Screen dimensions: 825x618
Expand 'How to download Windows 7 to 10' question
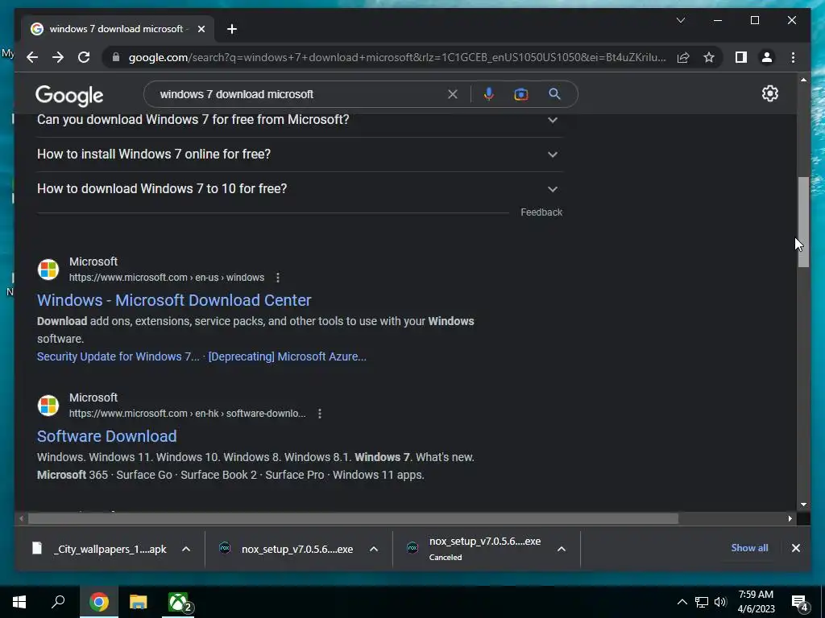pos(300,188)
